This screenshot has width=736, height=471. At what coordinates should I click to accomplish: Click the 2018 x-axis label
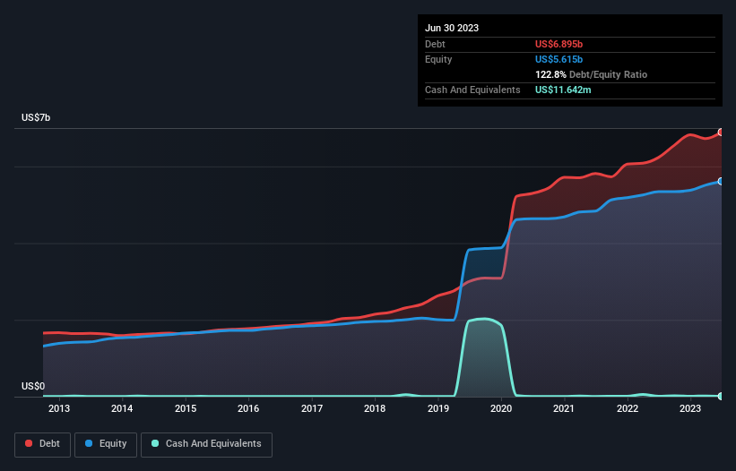tap(375, 408)
